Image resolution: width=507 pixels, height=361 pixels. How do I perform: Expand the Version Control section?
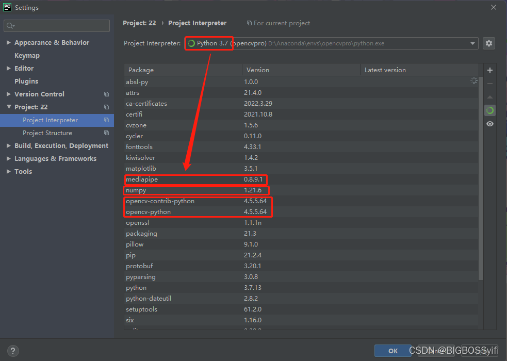click(x=9, y=94)
